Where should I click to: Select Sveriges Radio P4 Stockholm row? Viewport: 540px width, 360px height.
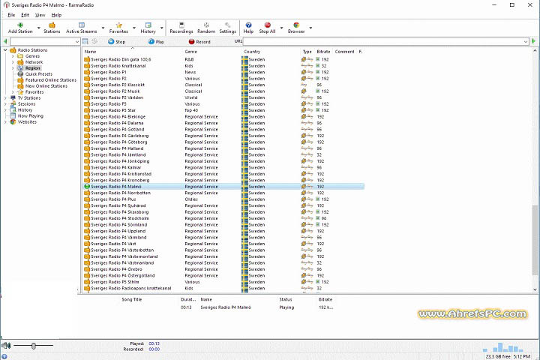click(x=223, y=218)
